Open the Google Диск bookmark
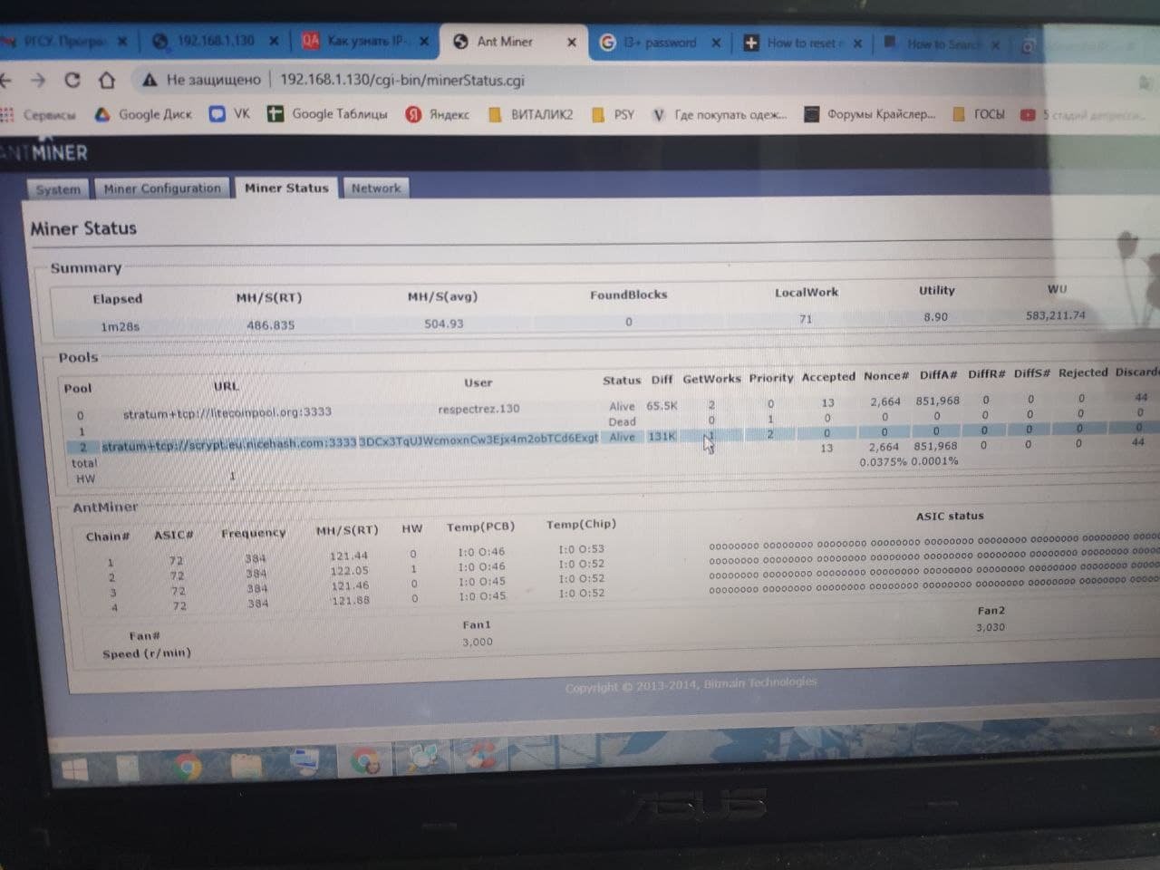Image resolution: width=1160 pixels, height=870 pixels. (x=144, y=114)
